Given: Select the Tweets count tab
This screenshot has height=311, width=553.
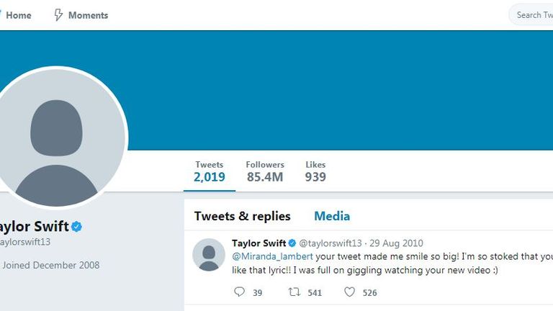Looking at the screenshot, I should (x=210, y=172).
